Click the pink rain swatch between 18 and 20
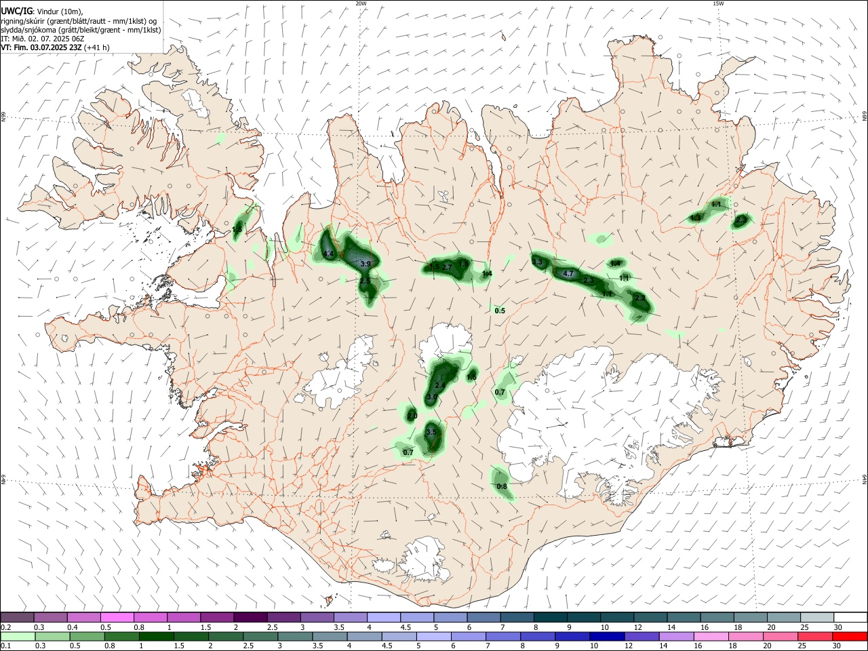868x651 pixels. (x=745, y=636)
